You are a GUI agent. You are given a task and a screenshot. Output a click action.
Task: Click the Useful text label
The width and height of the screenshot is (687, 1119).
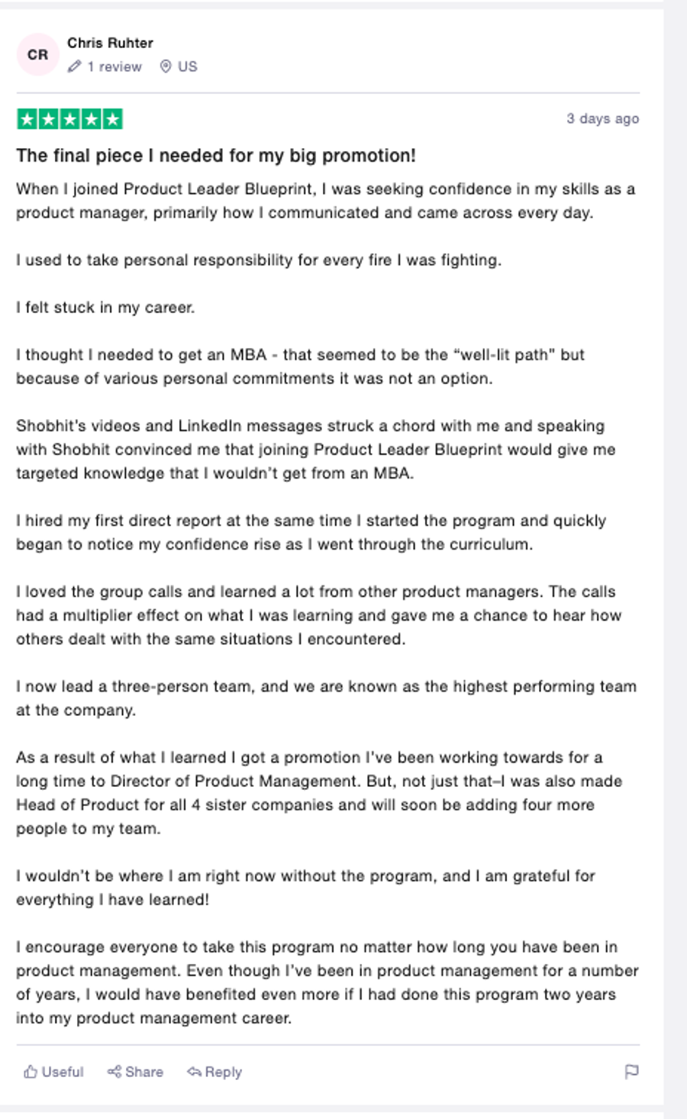click(x=61, y=1072)
